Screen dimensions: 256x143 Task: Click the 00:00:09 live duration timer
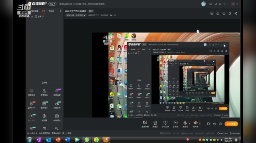[x=234, y=133]
